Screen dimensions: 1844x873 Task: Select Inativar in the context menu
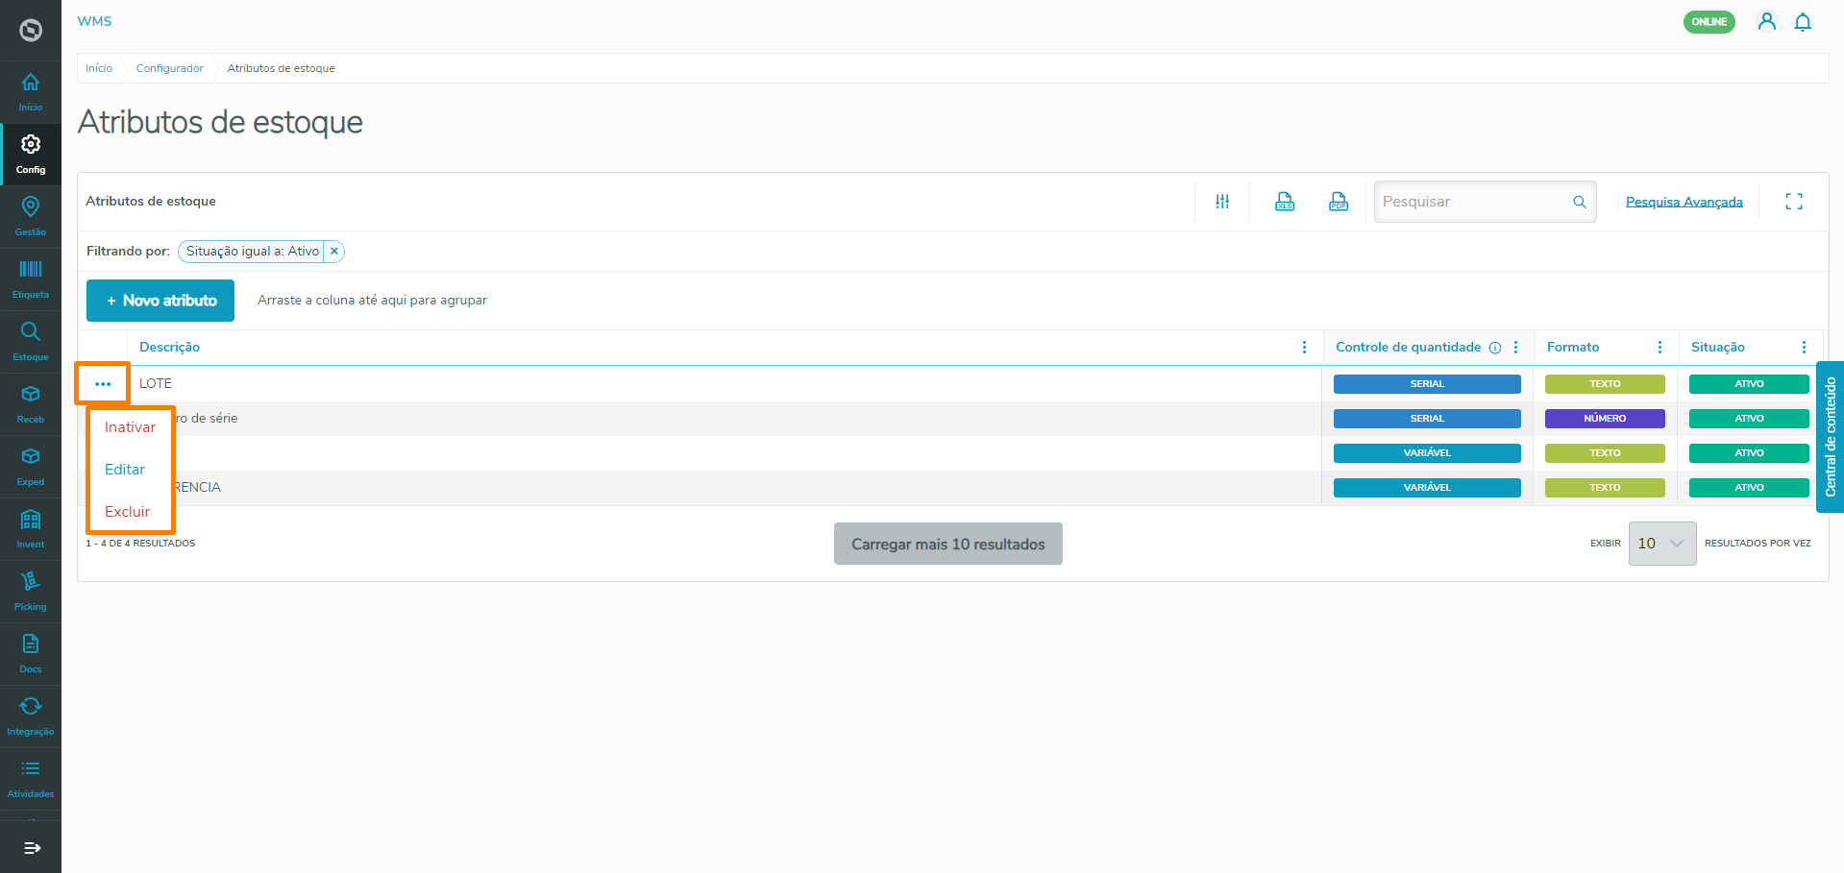[x=130, y=427]
